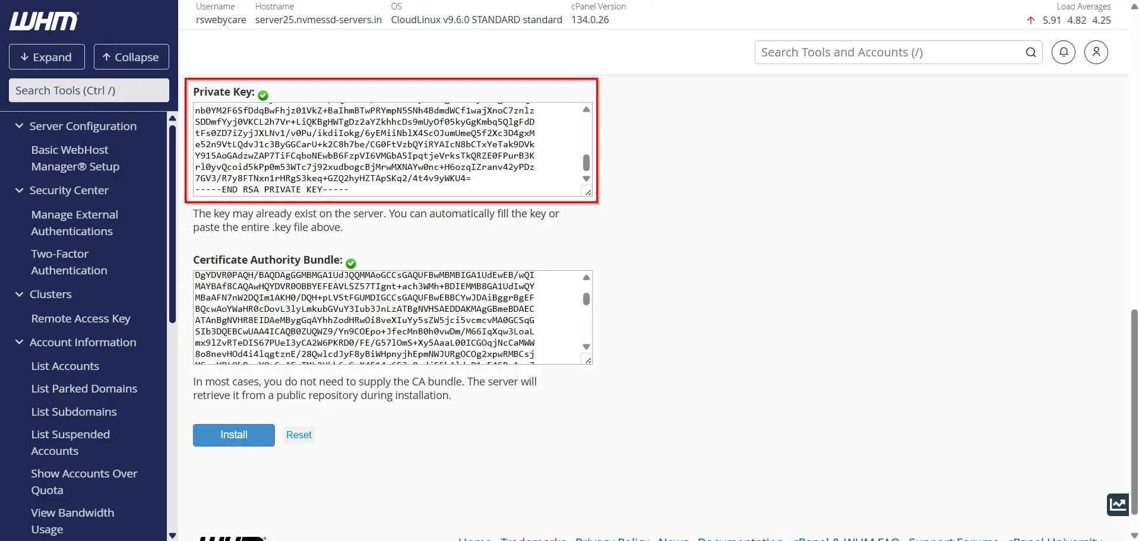Focus the sidebar Search Tools field

(89, 90)
